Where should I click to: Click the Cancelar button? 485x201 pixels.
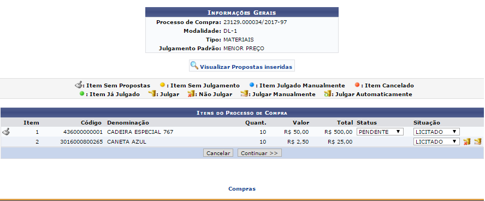pyautogui.click(x=218, y=153)
